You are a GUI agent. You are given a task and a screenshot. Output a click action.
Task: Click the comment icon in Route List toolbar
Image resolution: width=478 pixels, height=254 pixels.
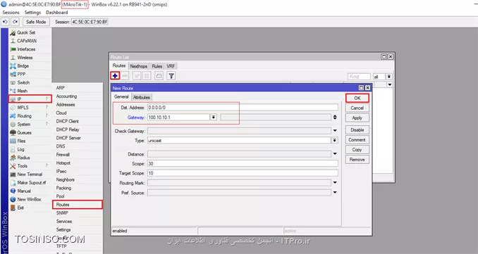point(159,76)
